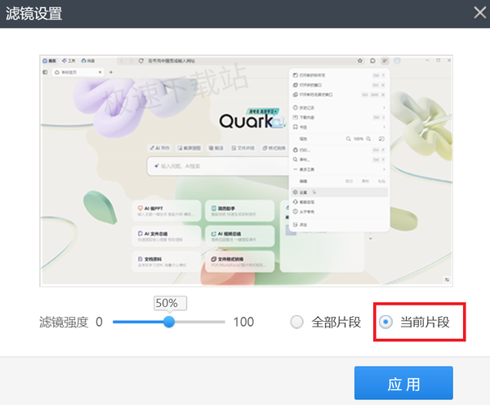Click the new tab plus icon in the preview
The height and width of the screenshot is (405, 490).
[110, 72]
